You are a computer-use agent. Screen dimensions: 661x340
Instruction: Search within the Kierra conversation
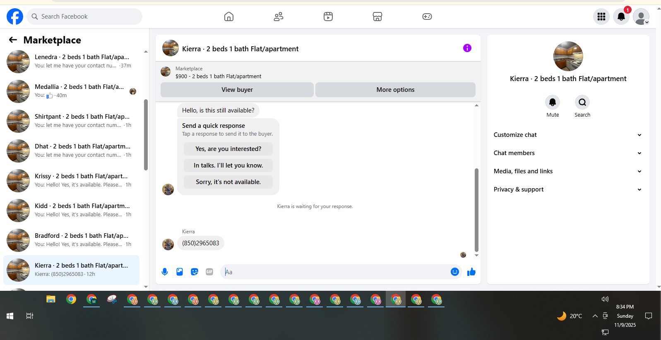click(582, 102)
